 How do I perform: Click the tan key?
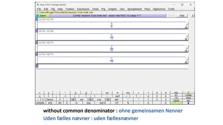click(x=117, y=100)
